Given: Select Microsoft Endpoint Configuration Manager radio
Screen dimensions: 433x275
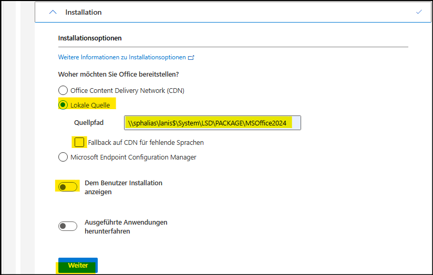Looking at the screenshot, I should coord(63,157).
